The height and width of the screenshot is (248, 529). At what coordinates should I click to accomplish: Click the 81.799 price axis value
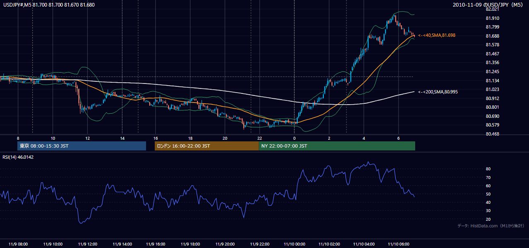(x=493, y=27)
